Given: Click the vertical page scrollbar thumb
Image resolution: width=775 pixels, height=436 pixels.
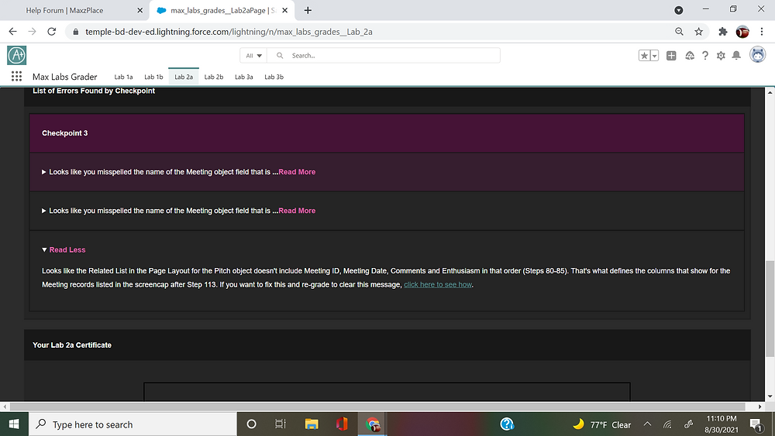Looking at the screenshot, I should click(x=770, y=308).
